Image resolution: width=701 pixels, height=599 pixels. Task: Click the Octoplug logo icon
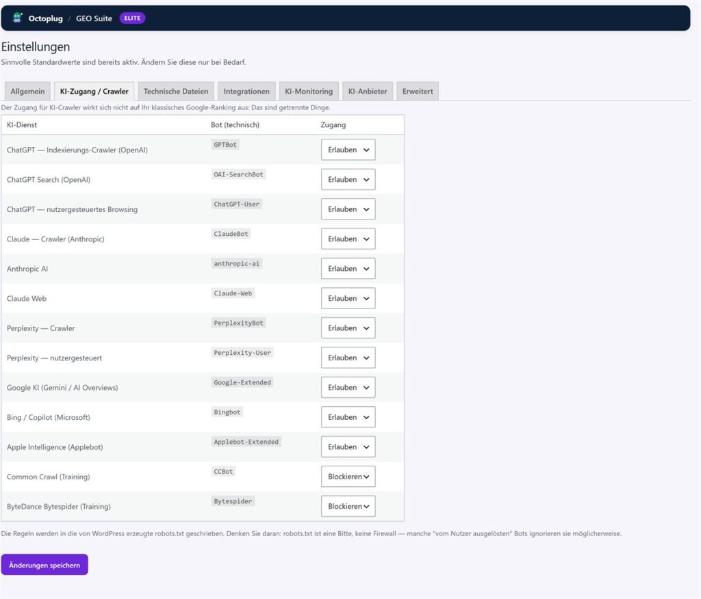(x=17, y=18)
